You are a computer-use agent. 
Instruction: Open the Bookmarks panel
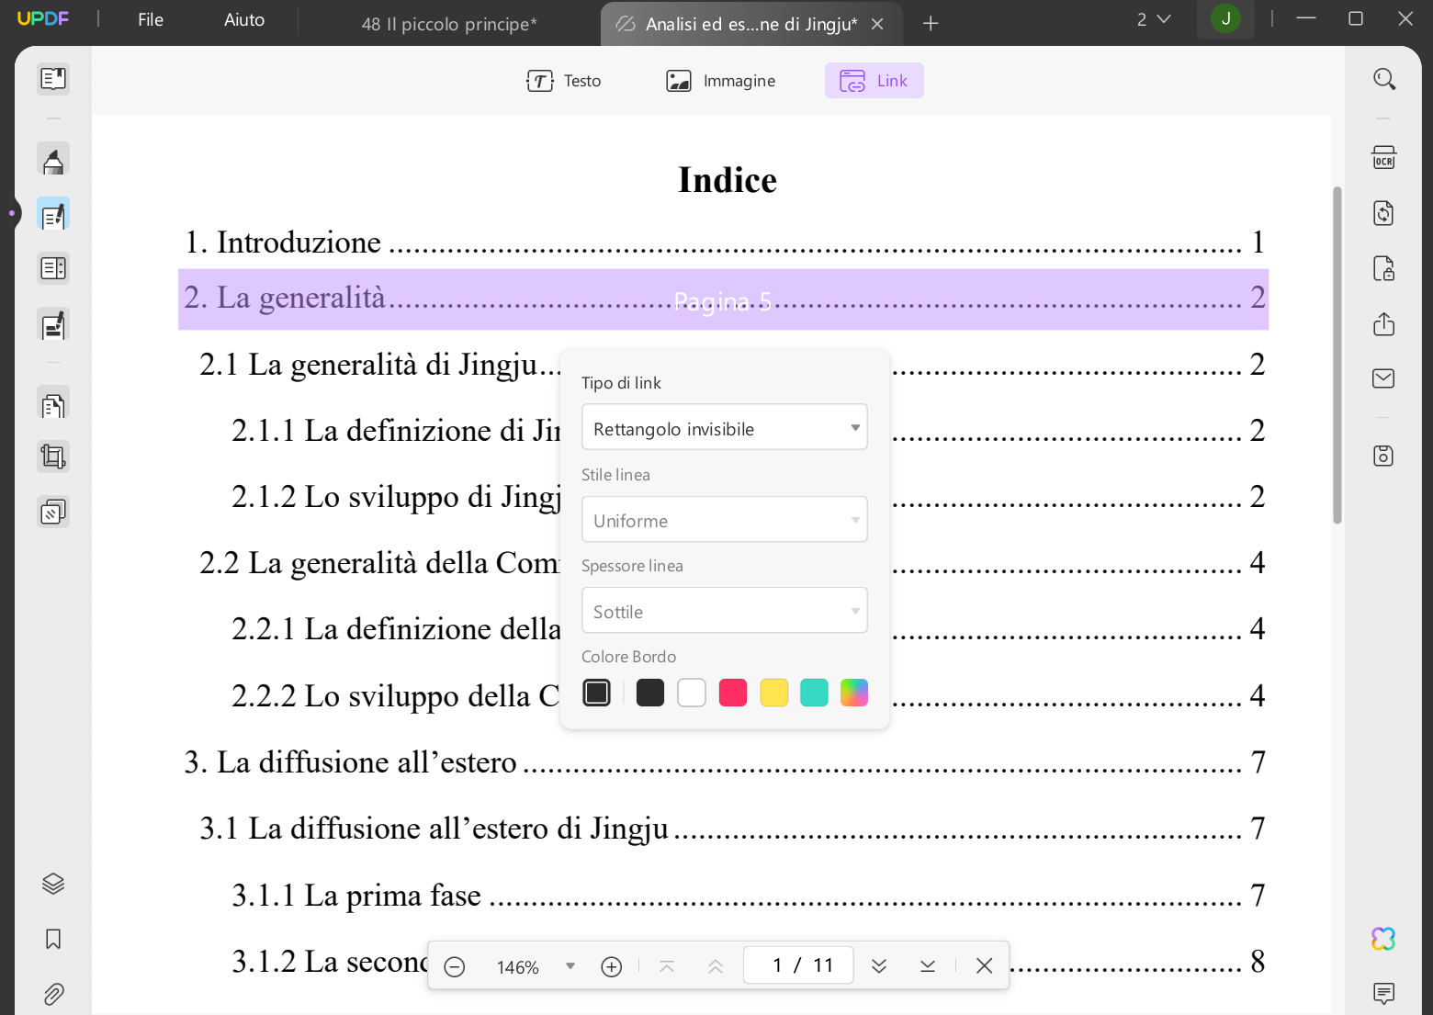53,939
